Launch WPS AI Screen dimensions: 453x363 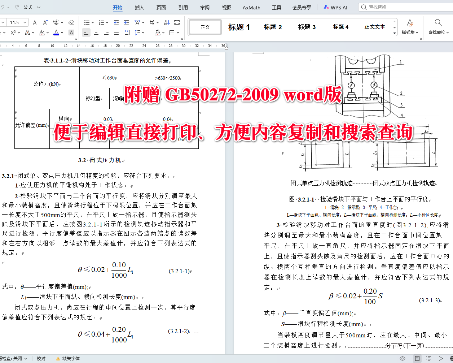click(335, 8)
